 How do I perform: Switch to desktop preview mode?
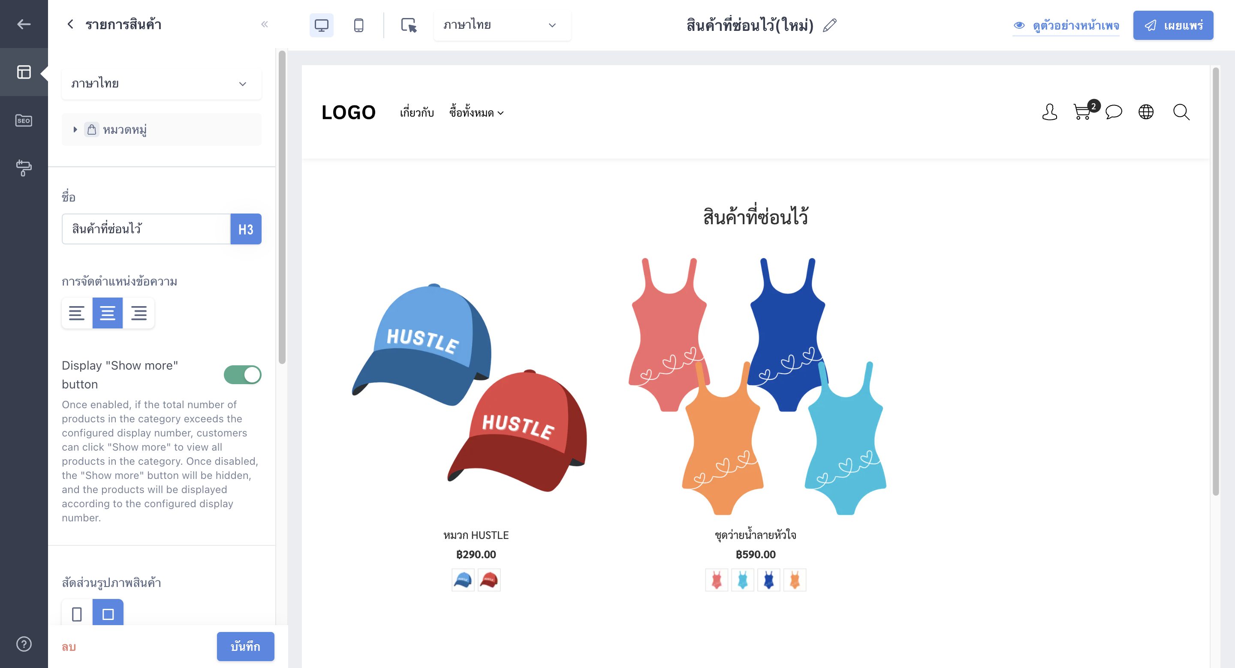point(321,25)
